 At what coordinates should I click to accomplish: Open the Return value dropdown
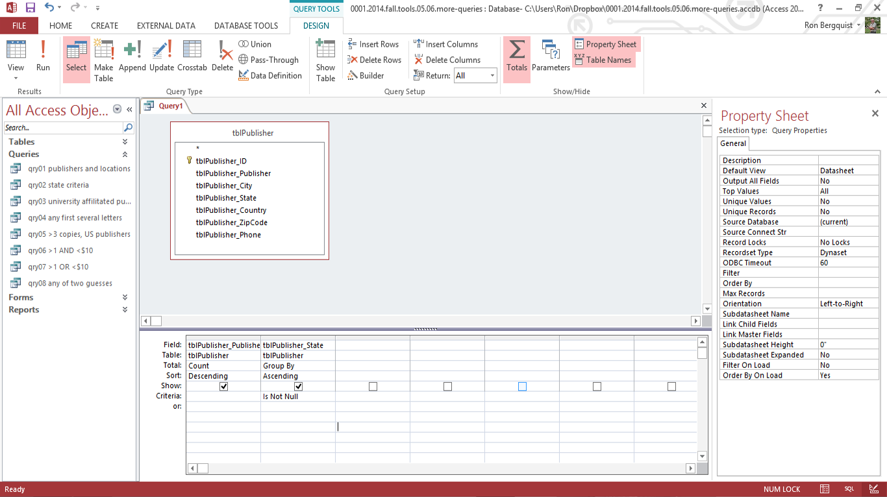click(492, 76)
